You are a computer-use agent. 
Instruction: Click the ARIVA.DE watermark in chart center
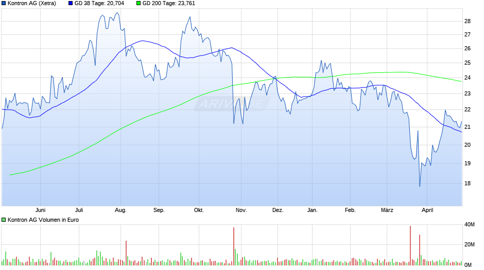(x=232, y=104)
